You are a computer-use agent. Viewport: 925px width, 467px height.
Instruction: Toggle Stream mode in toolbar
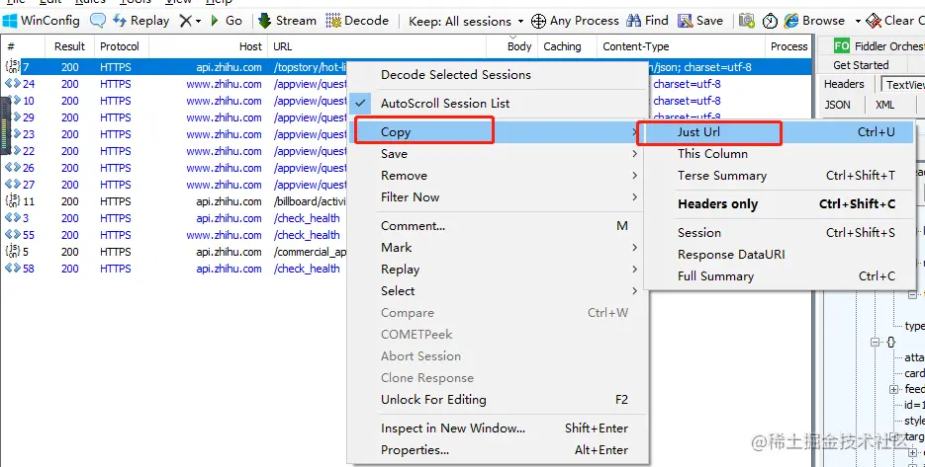tap(288, 21)
